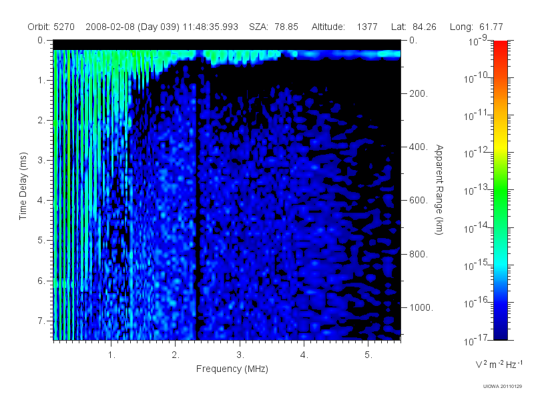Image resolution: width=534 pixels, height=400 pixels.
Task: Click the 'Frequency (MHz)' axis label
Action: (232, 369)
